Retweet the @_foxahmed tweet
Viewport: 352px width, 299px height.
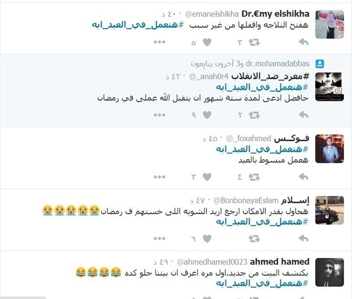254,177
